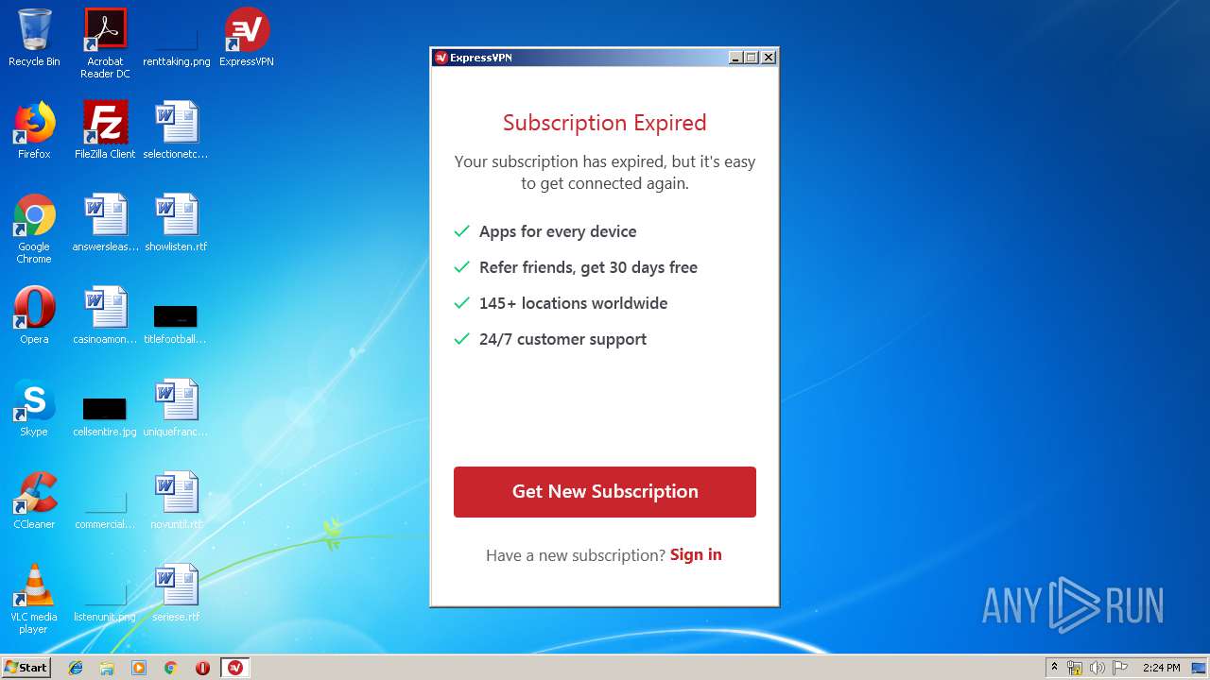The image size is (1210, 680).
Task: Open the Recycle Bin desktop icon
Action: click(x=34, y=38)
